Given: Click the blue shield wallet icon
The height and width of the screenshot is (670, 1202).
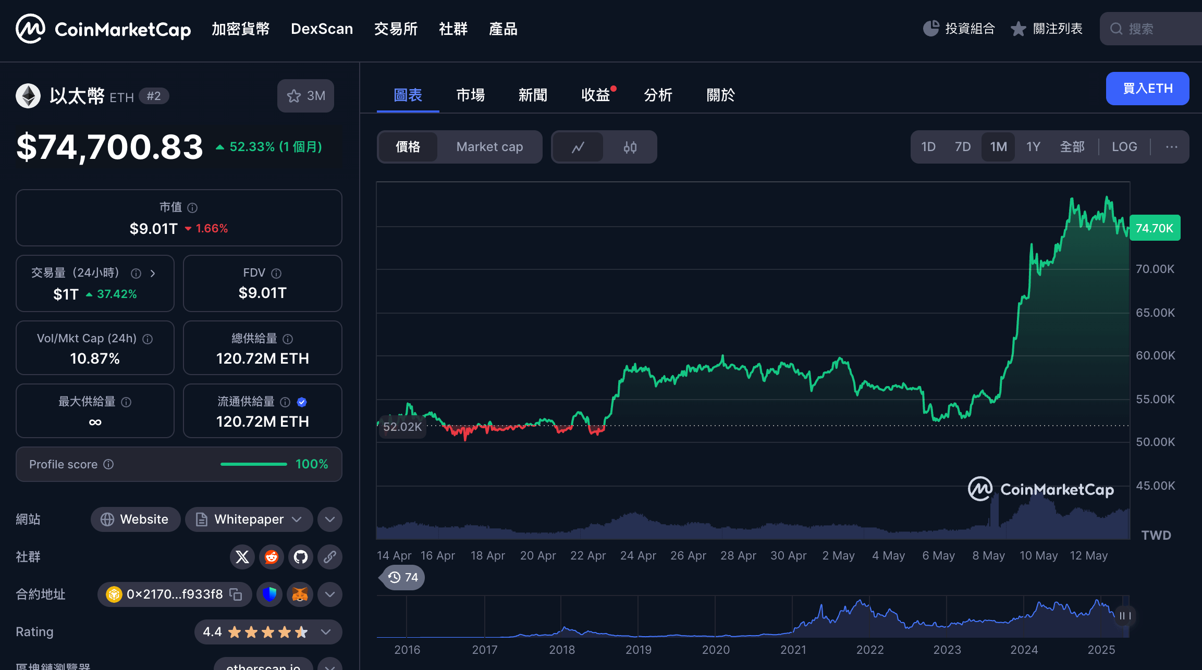Looking at the screenshot, I should click(x=269, y=594).
